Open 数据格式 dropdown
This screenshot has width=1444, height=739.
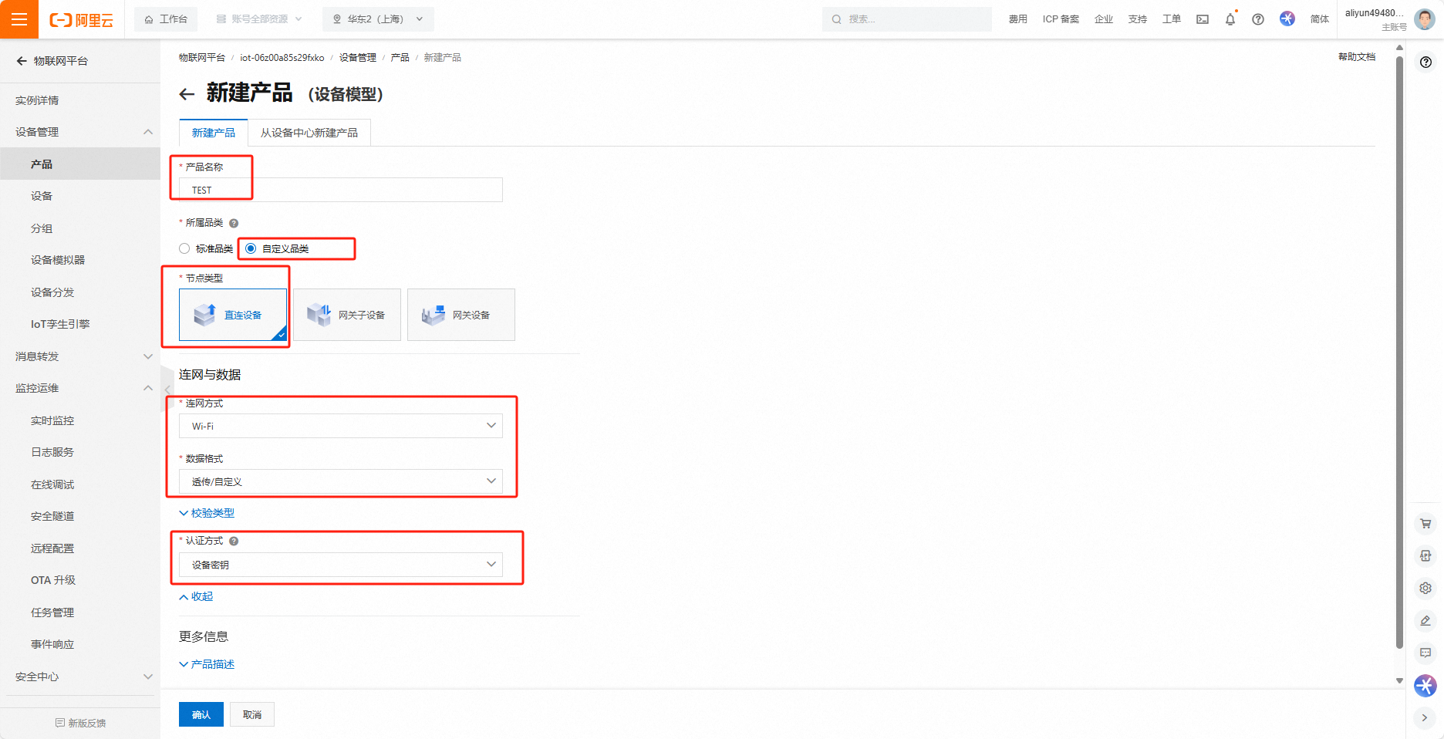coord(341,481)
